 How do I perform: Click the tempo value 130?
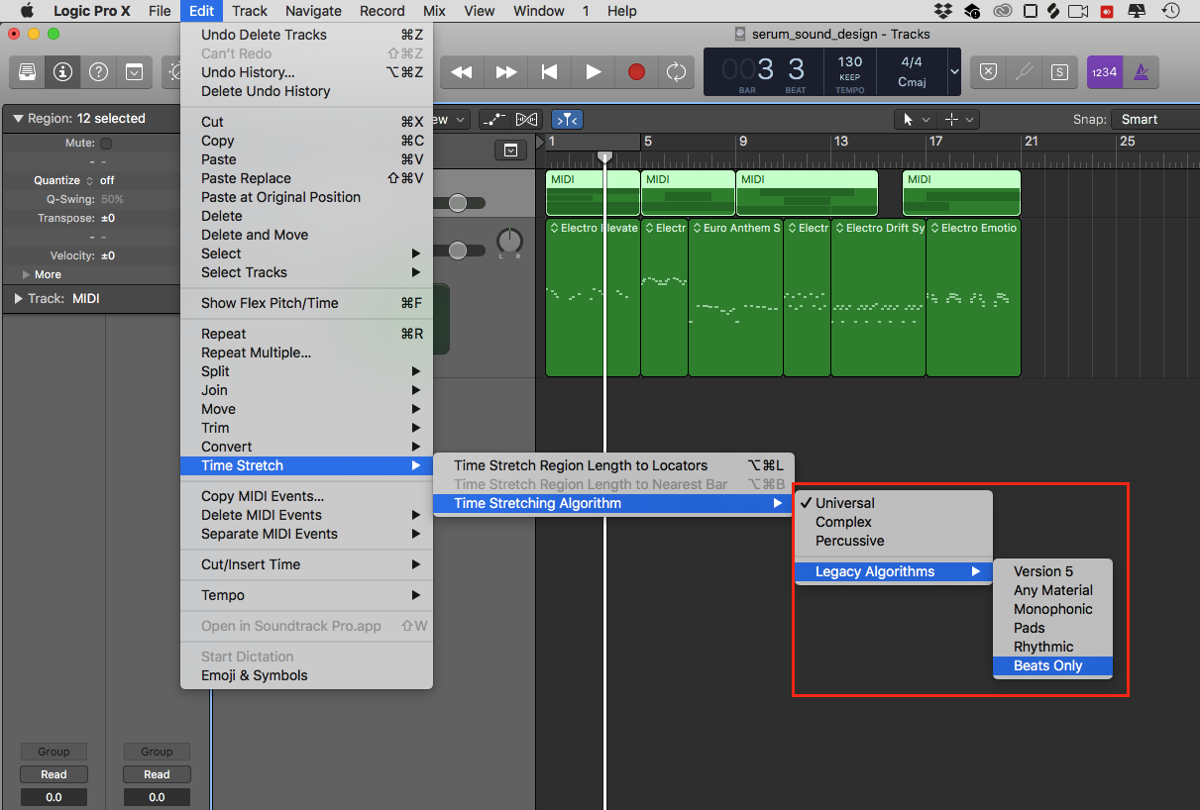tap(850, 61)
